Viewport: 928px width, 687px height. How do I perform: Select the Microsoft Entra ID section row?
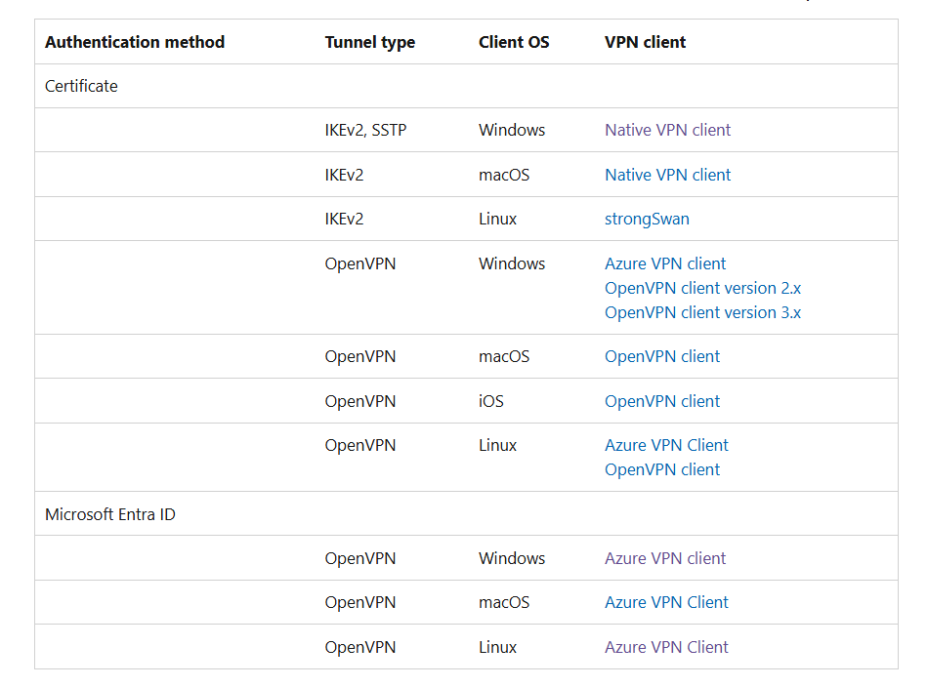pyautogui.click(x=109, y=513)
